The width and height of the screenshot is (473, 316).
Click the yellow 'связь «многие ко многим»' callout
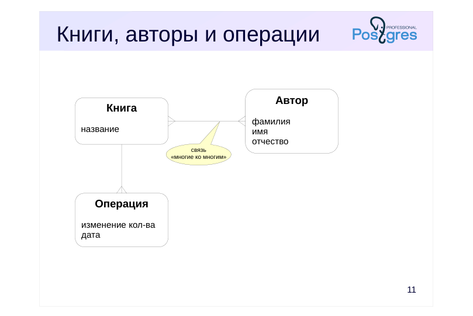pyautogui.click(x=198, y=154)
